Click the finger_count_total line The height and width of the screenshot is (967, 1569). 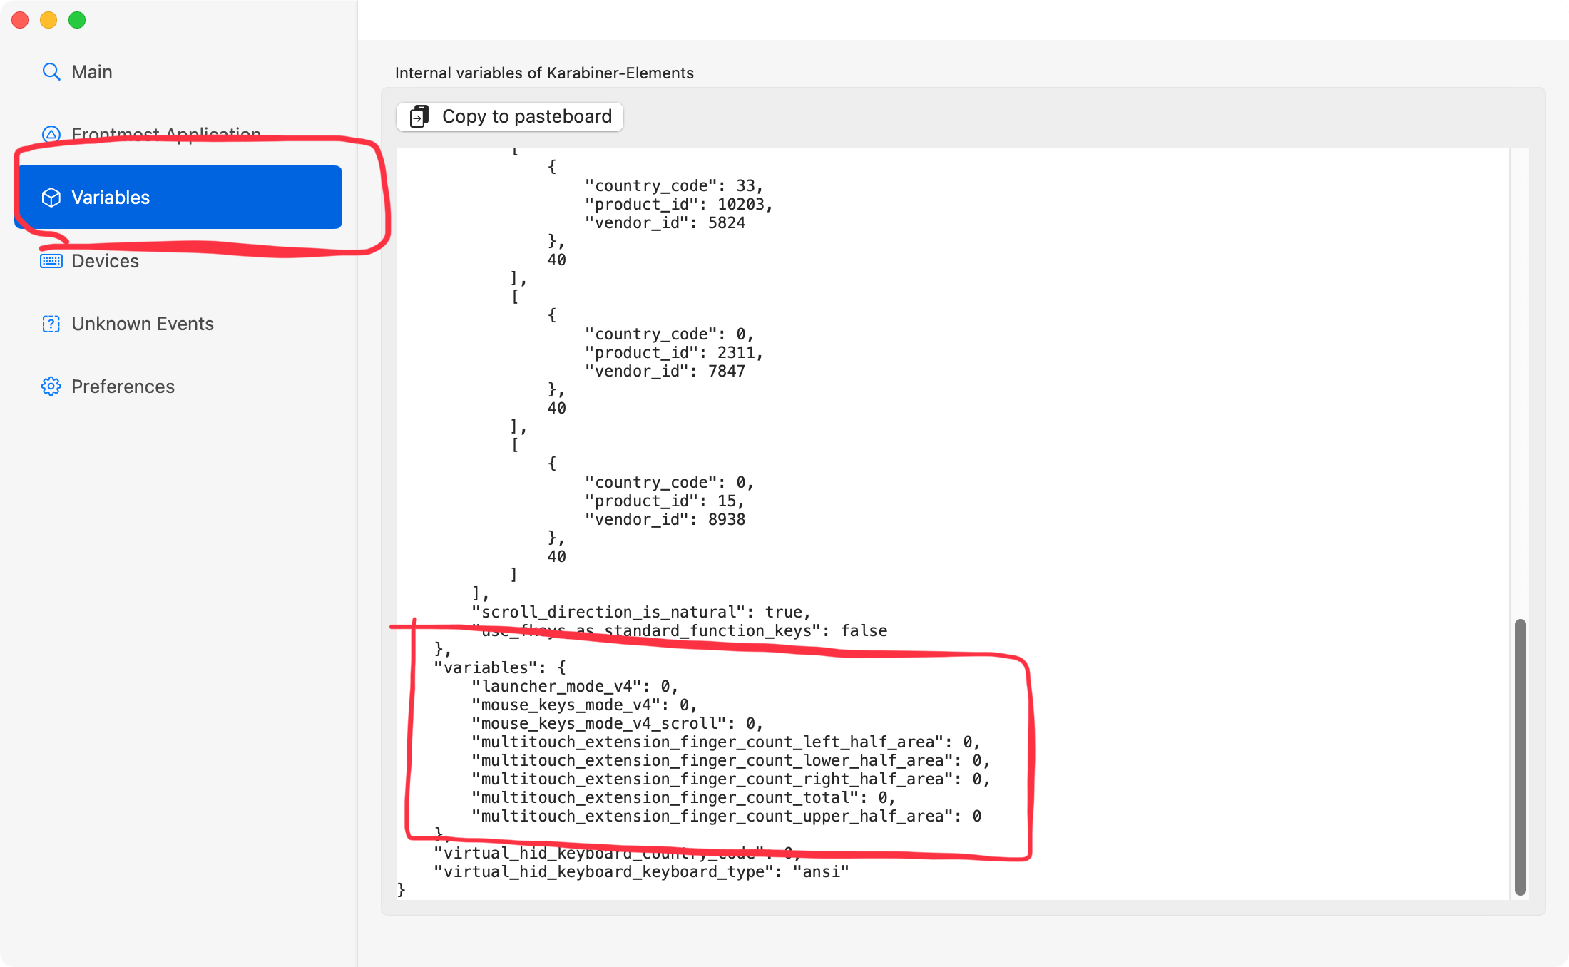click(683, 797)
